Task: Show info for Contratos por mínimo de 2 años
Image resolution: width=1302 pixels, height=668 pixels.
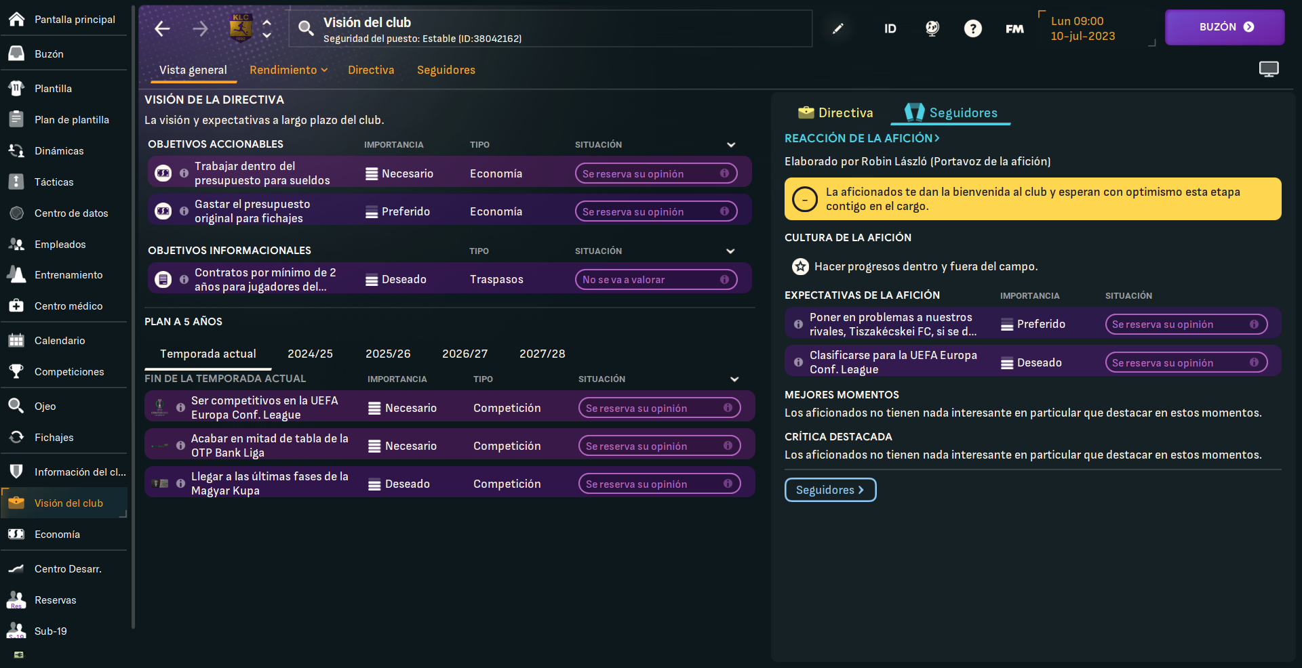Action: point(184,280)
